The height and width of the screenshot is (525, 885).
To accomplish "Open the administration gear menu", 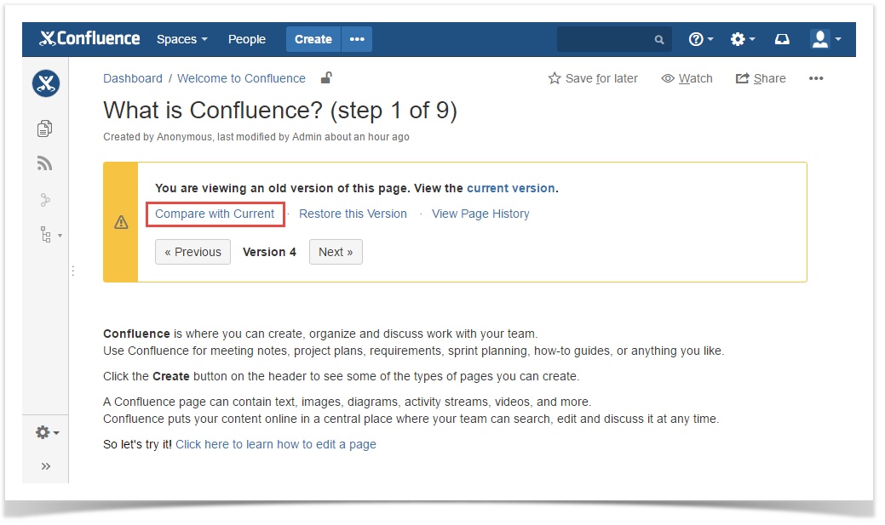I will (742, 39).
